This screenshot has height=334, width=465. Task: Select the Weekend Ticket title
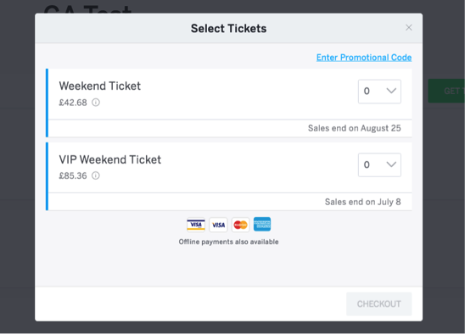point(99,86)
